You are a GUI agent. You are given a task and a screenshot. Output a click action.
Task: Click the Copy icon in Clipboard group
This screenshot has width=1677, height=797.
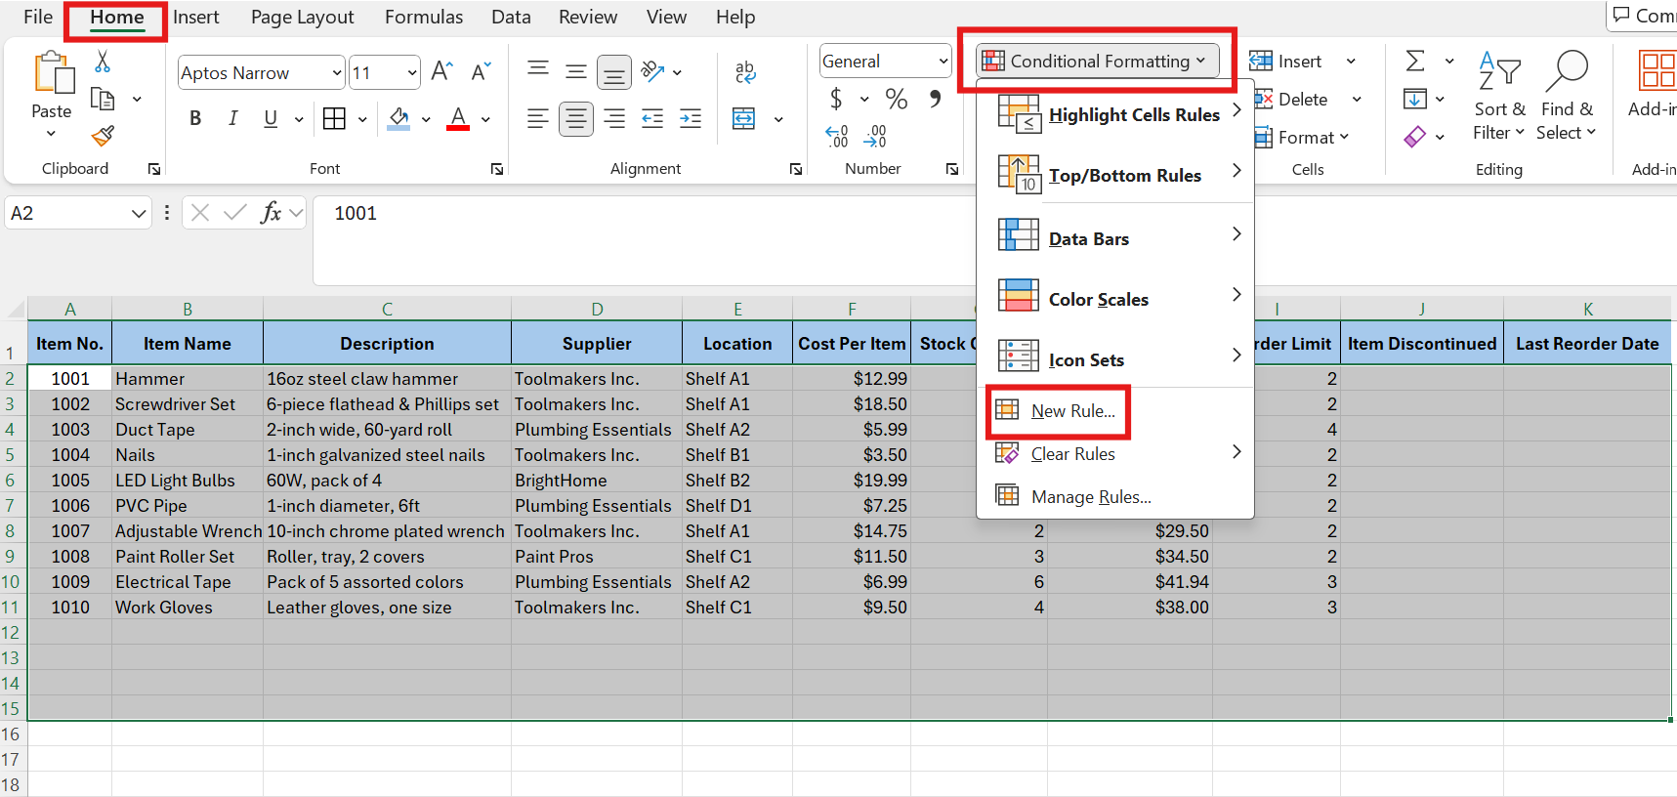click(x=103, y=99)
